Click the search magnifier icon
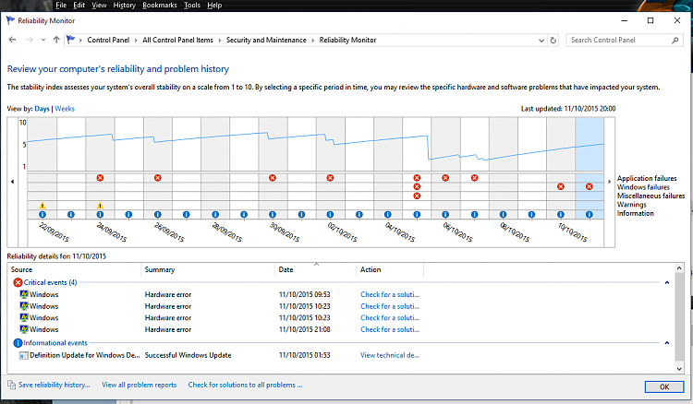 point(675,41)
